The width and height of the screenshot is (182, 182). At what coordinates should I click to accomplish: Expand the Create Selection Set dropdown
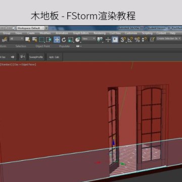169,38
